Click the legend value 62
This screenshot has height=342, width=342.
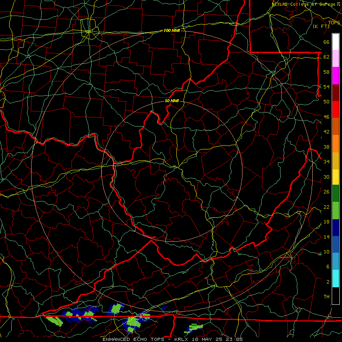tap(326, 57)
